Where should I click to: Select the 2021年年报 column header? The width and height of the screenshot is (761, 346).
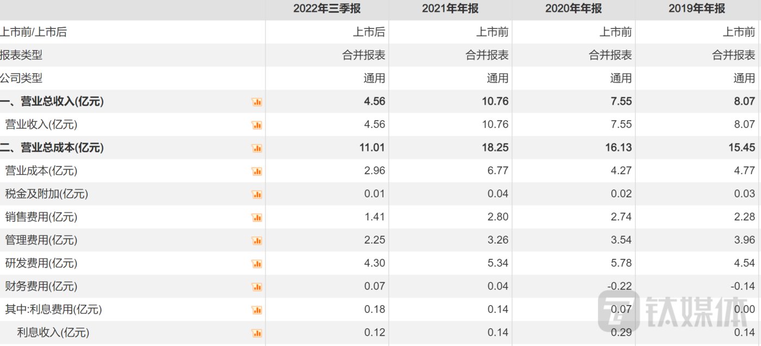point(450,9)
